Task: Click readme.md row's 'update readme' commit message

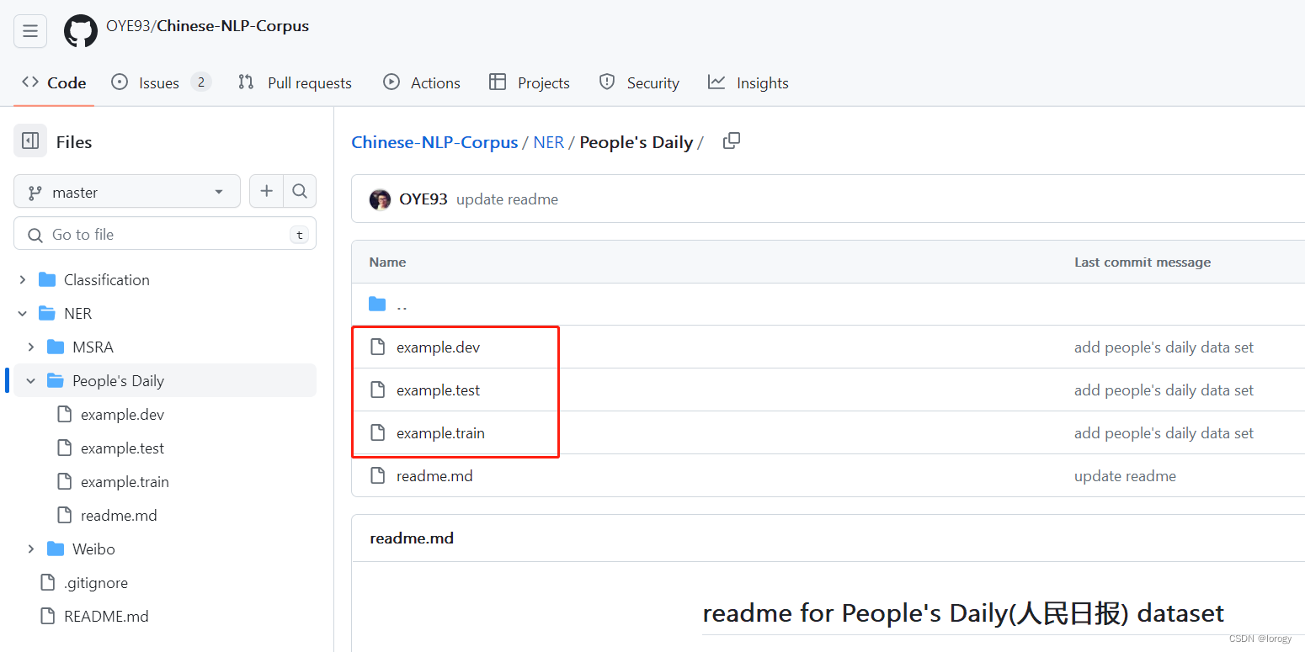Action: tap(1125, 475)
